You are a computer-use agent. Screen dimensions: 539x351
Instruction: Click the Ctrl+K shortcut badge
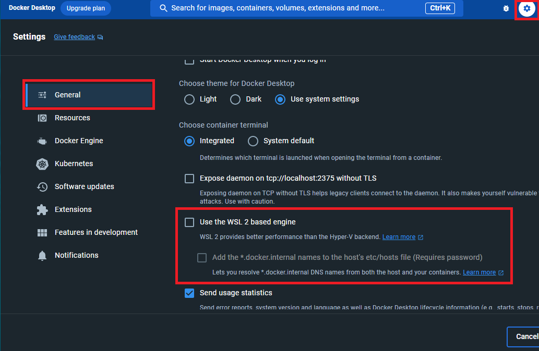click(440, 8)
